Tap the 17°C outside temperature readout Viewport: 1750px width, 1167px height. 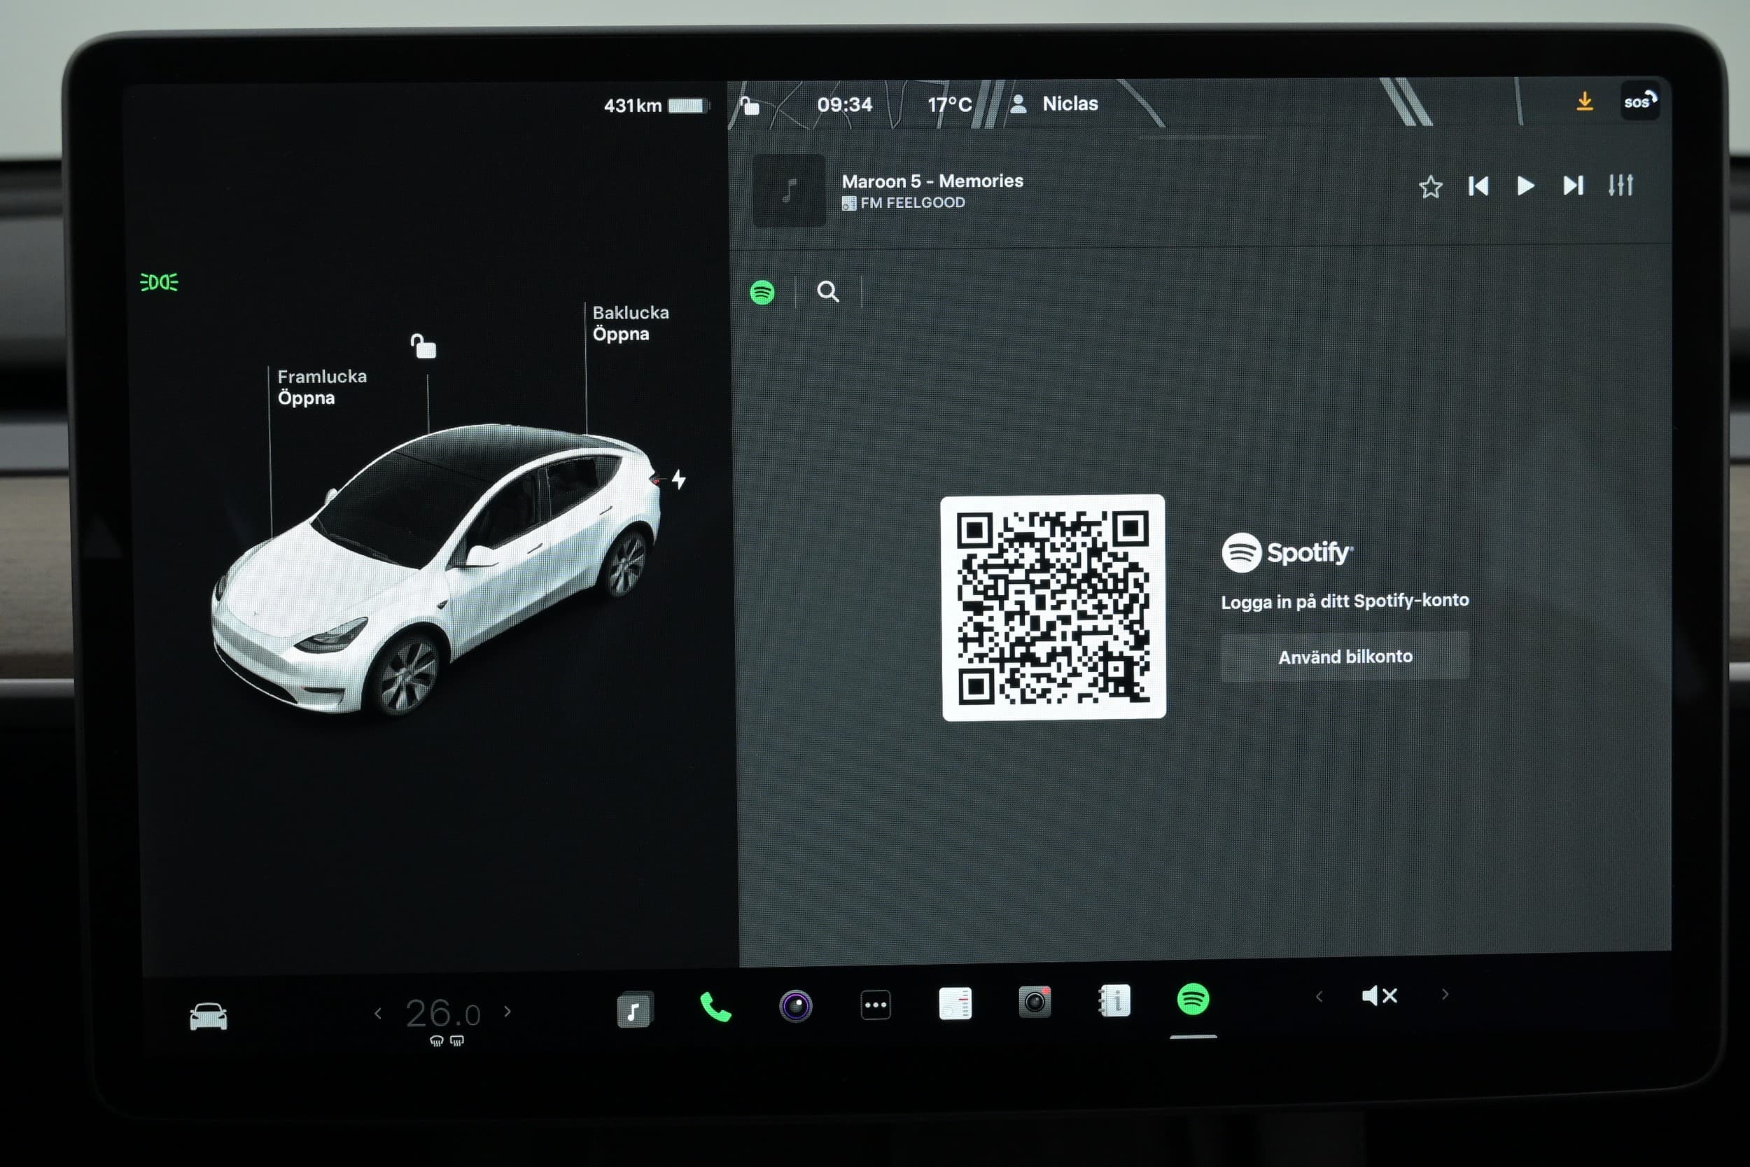coord(949,104)
